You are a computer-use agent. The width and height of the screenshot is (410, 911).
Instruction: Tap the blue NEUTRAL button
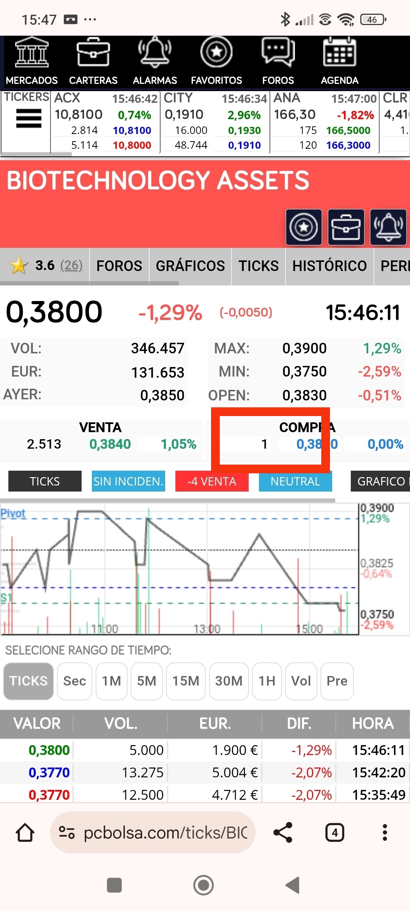pos(295,481)
